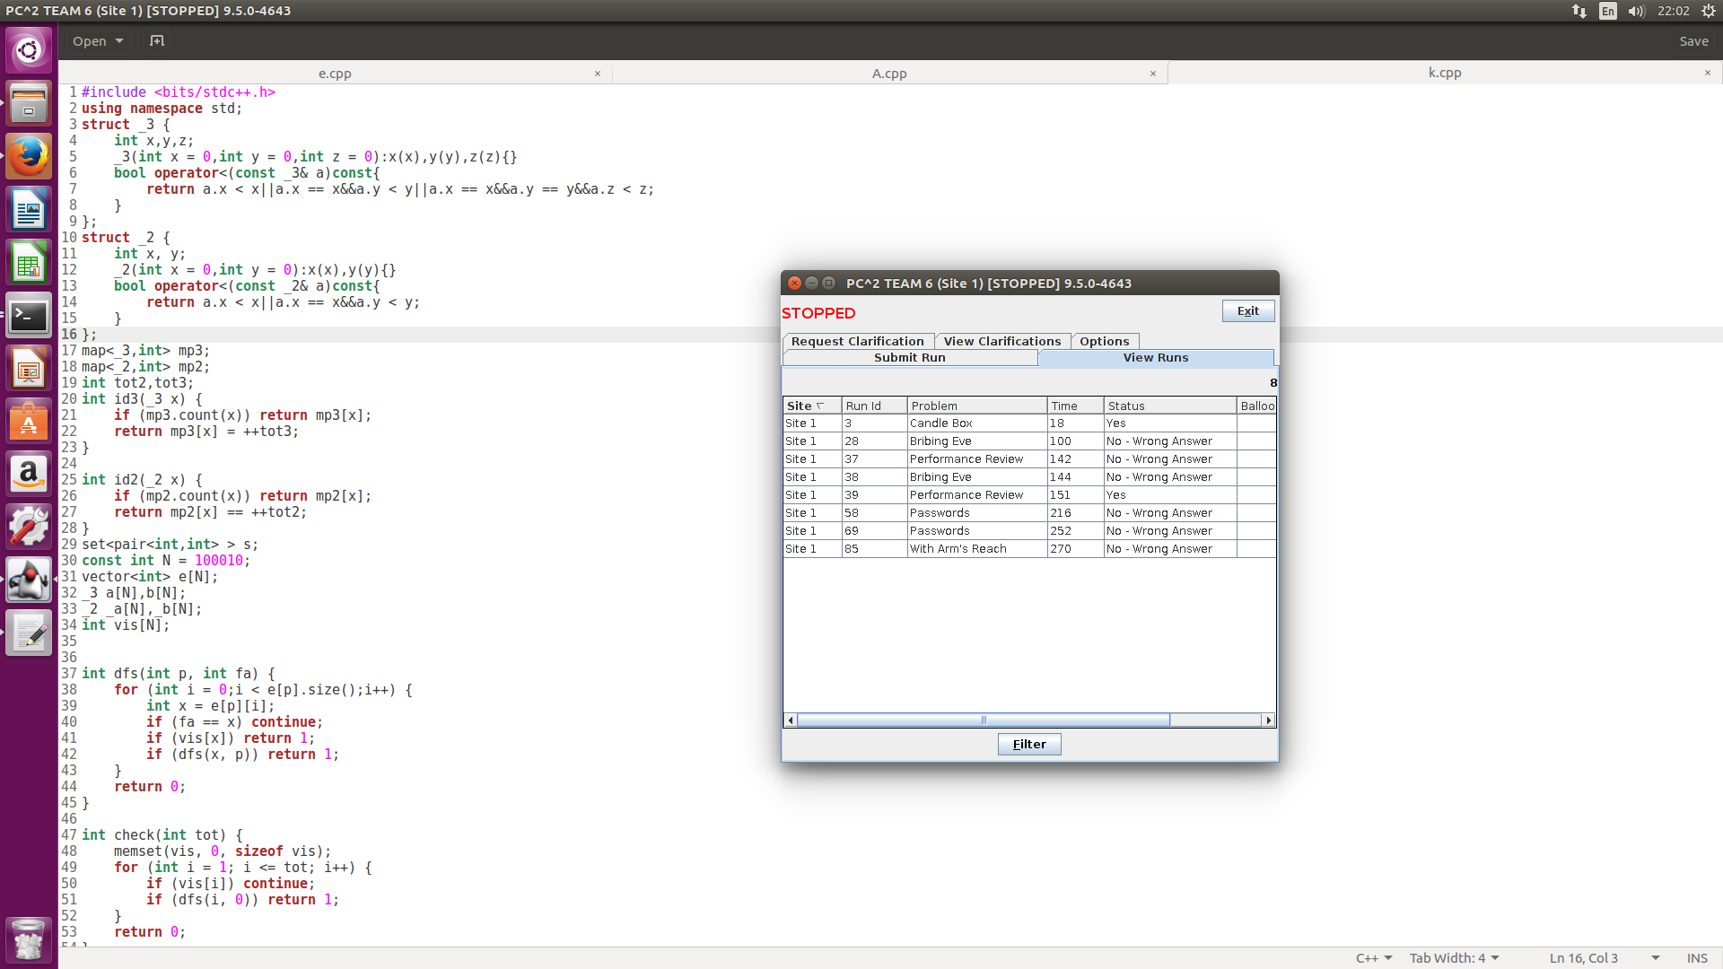Viewport: 1723px width, 969px height.
Task: Open the Trash icon in dock
Action: tap(29, 940)
